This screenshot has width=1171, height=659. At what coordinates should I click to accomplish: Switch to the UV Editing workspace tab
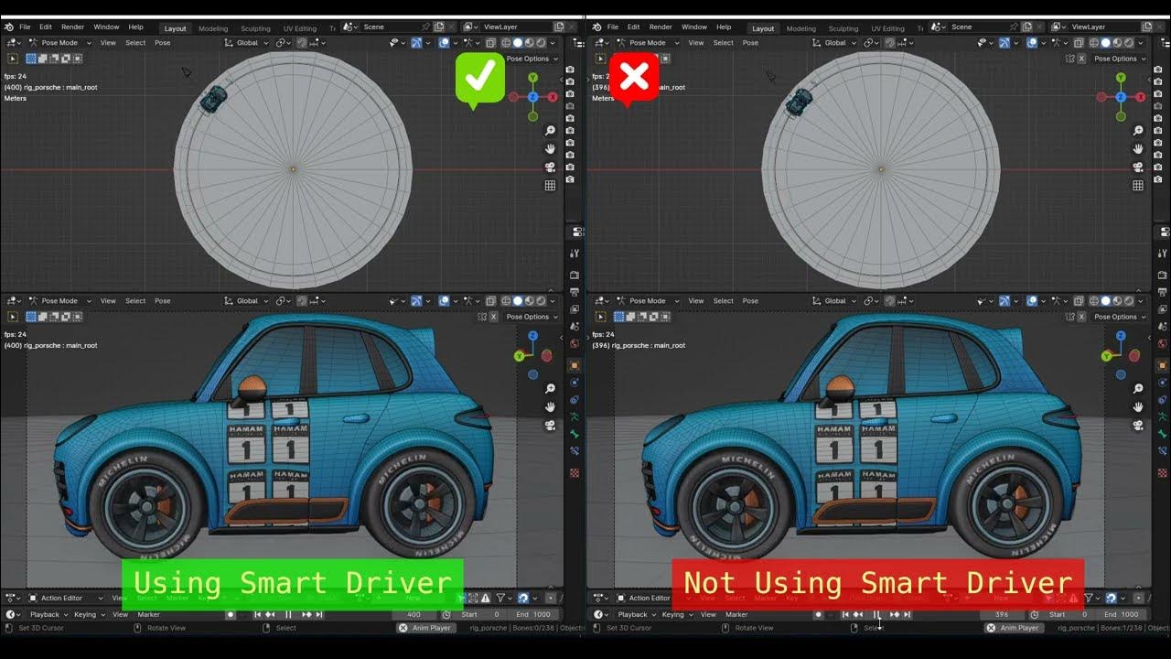click(x=300, y=28)
